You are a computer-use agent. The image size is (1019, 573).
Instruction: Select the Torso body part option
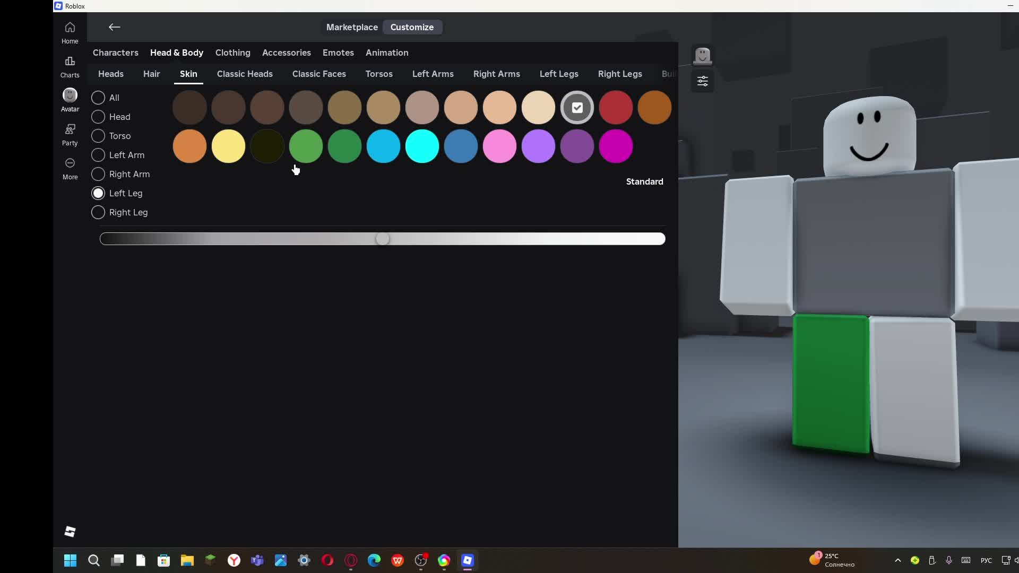point(98,136)
